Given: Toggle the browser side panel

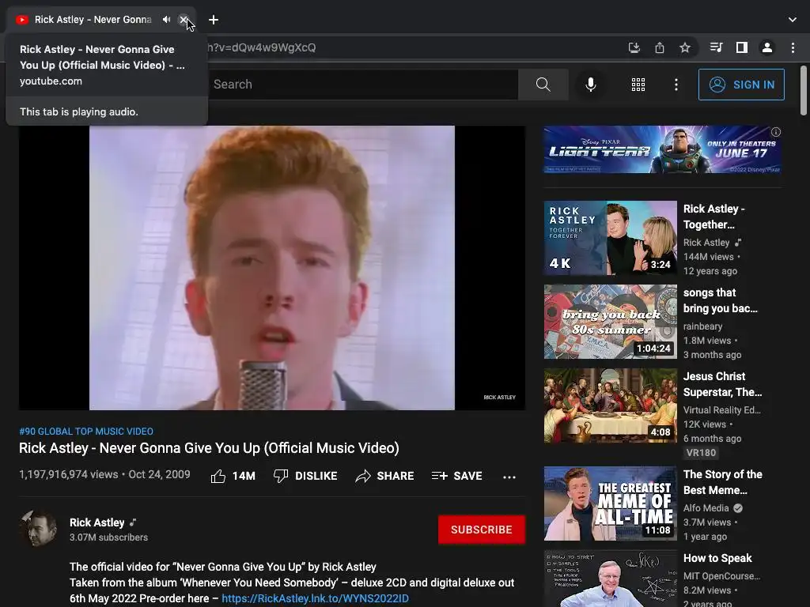Looking at the screenshot, I should click(x=742, y=47).
